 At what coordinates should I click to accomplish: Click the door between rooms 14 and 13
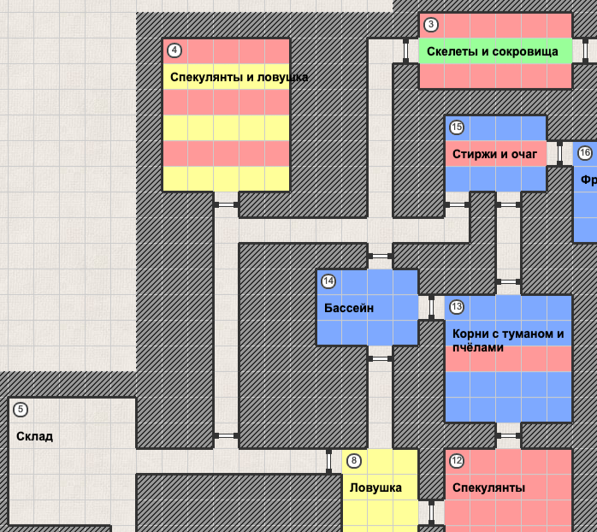(431, 307)
